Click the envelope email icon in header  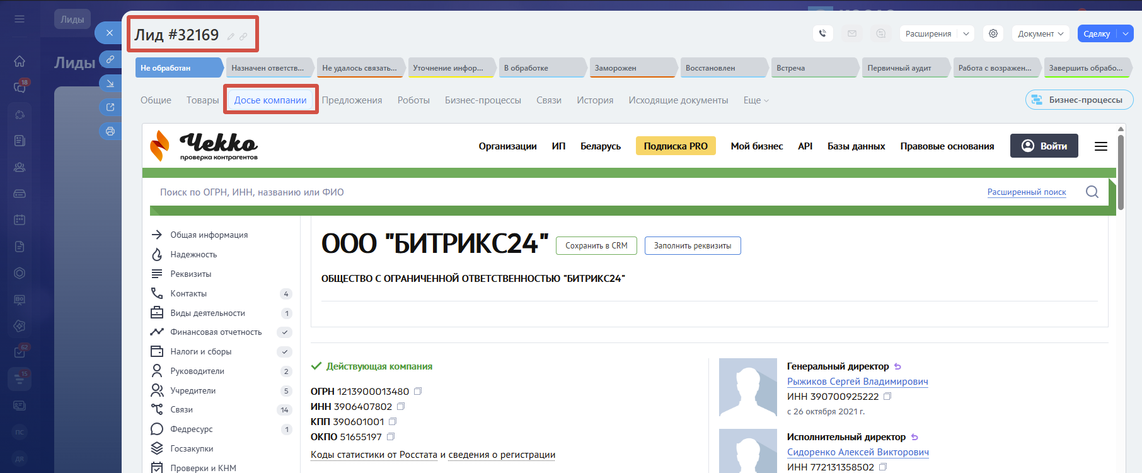(852, 33)
